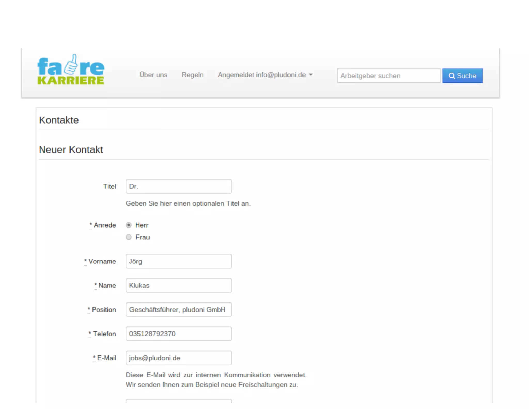Click the blue Suche button
The image size is (529, 409).
point(462,75)
